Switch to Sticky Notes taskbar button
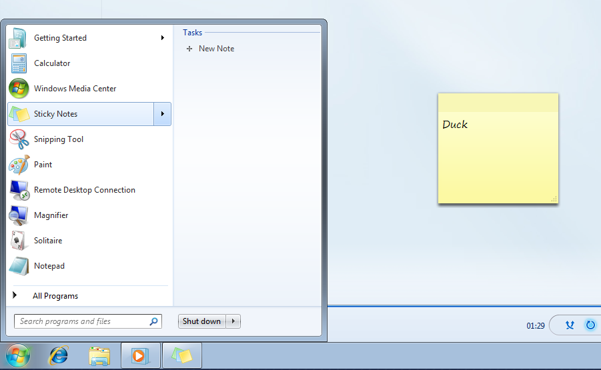Viewport: 601px width, 370px height. pos(182,355)
